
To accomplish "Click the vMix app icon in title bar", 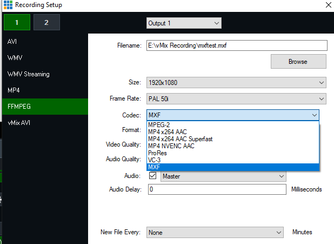I will (x=6, y=5).
